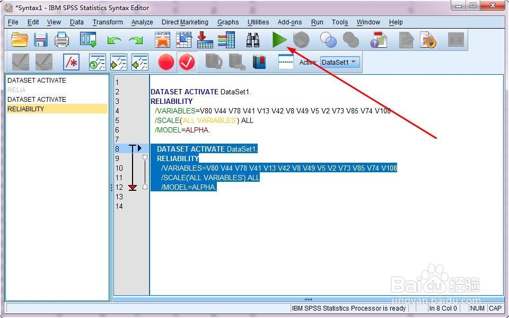Viewport: 509px width, 318px height.
Task: Redo the edit with right green arrow
Action: pos(136,40)
